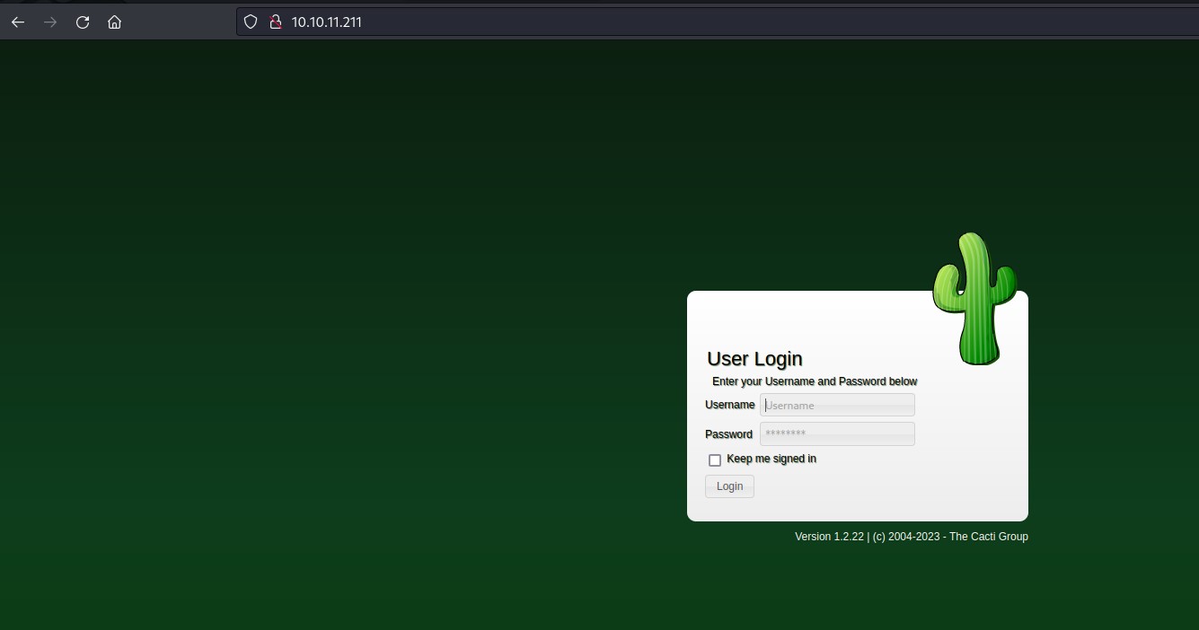Enable the Keep me signed in checkbox

pyautogui.click(x=715, y=459)
